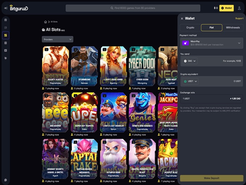Open the gift bonuses sidebar icon
246x185 pixels.
tap(5, 20)
